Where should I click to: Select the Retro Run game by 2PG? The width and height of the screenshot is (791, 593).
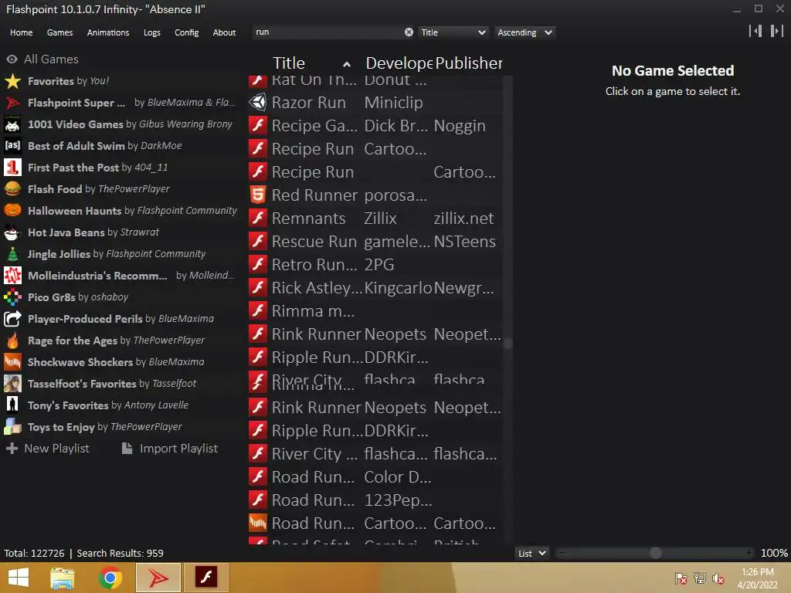375,264
